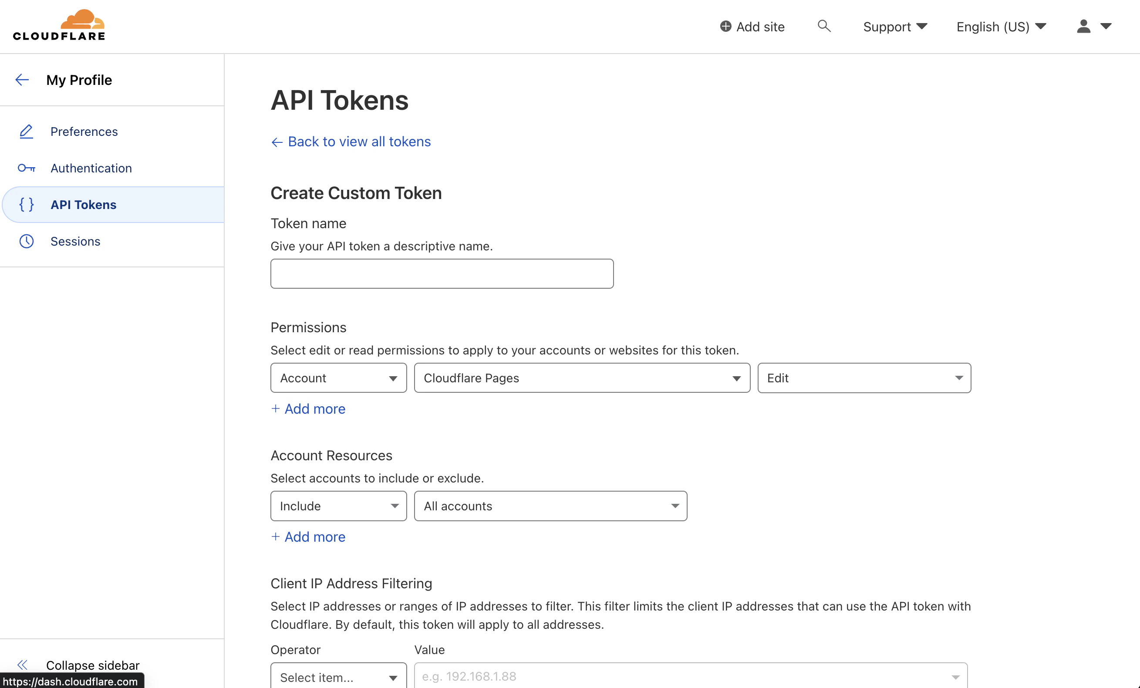Click the dash.cloudflare.com status URL

[x=71, y=681]
